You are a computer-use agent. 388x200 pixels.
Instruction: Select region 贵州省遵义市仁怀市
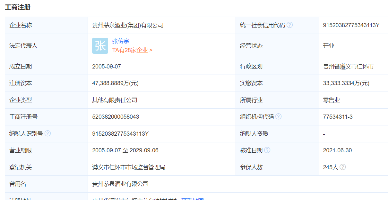click(x=348, y=67)
